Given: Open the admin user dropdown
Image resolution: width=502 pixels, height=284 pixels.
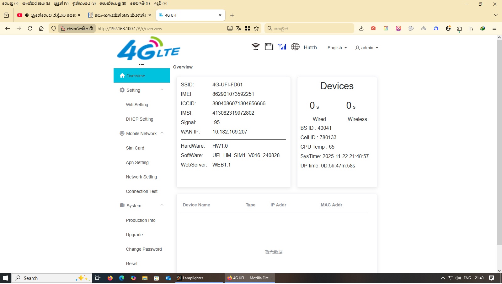Looking at the screenshot, I should pyautogui.click(x=367, y=48).
